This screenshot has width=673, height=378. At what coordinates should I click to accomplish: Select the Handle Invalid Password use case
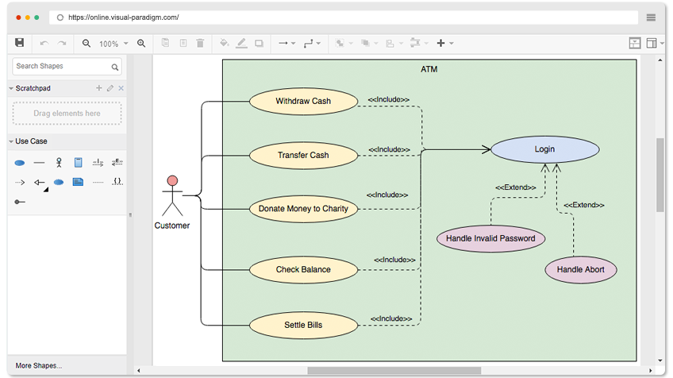point(490,238)
